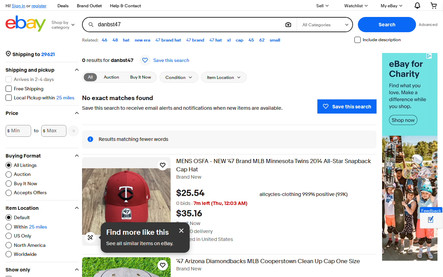Open the Brand Outlet menu link

[x=89, y=6]
